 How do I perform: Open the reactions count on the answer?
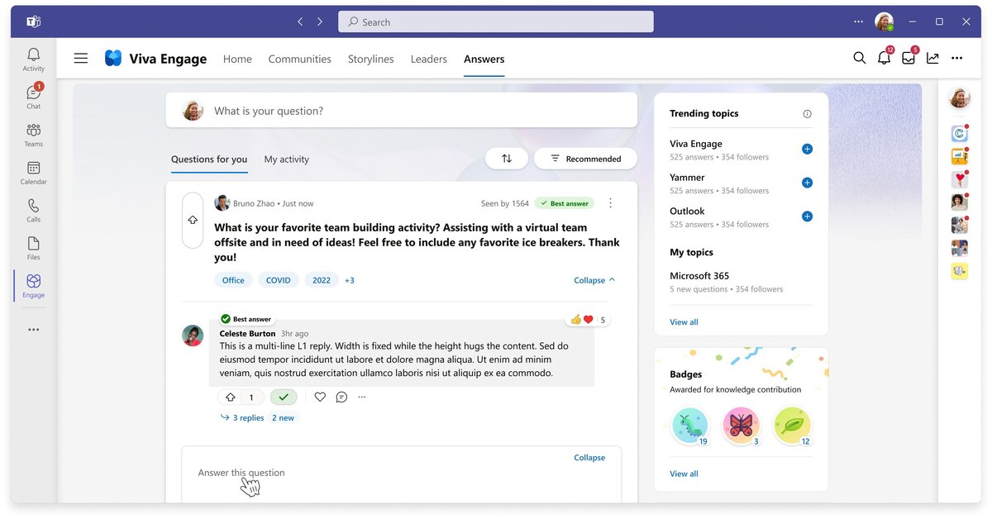(x=588, y=320)
